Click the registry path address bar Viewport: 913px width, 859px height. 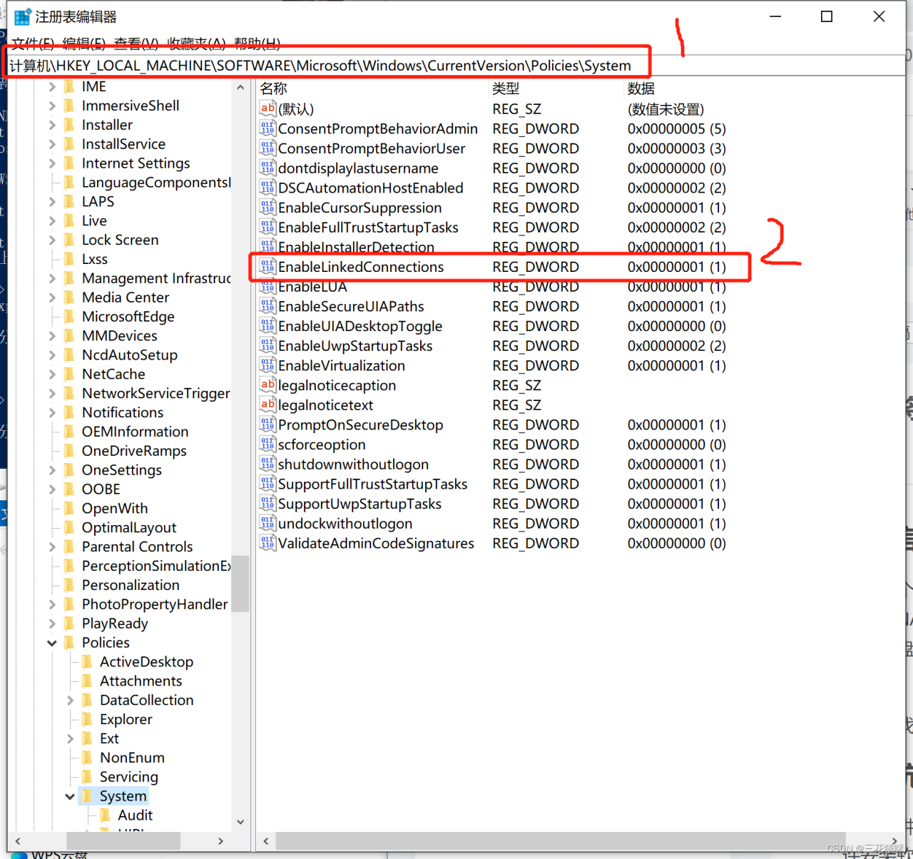pos(456,66)
